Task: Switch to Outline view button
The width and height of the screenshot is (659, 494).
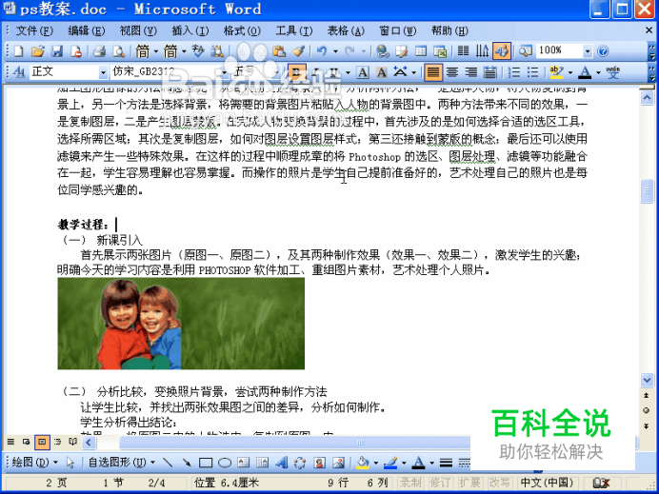Action: click(x=57, y=442)
